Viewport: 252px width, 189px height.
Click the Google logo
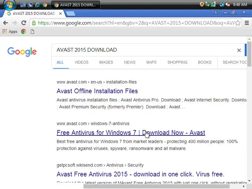pyautogui.click(x=22, y=52)
